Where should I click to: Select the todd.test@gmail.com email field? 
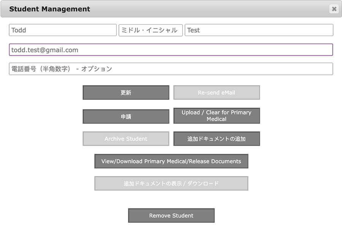171,50
